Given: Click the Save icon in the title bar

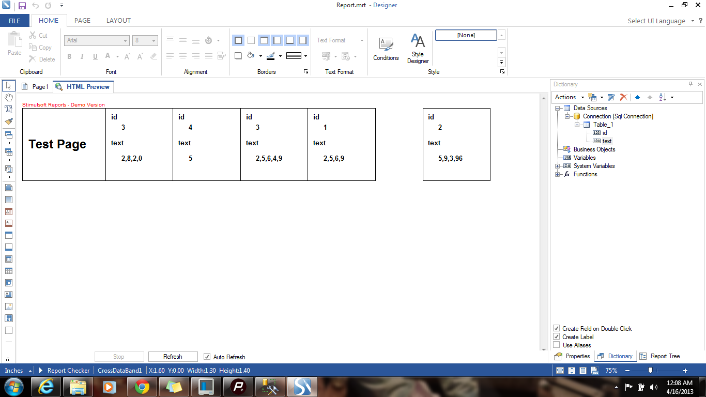Looking at the screenshot, I should pyautogui.click(x=22, y=6).
